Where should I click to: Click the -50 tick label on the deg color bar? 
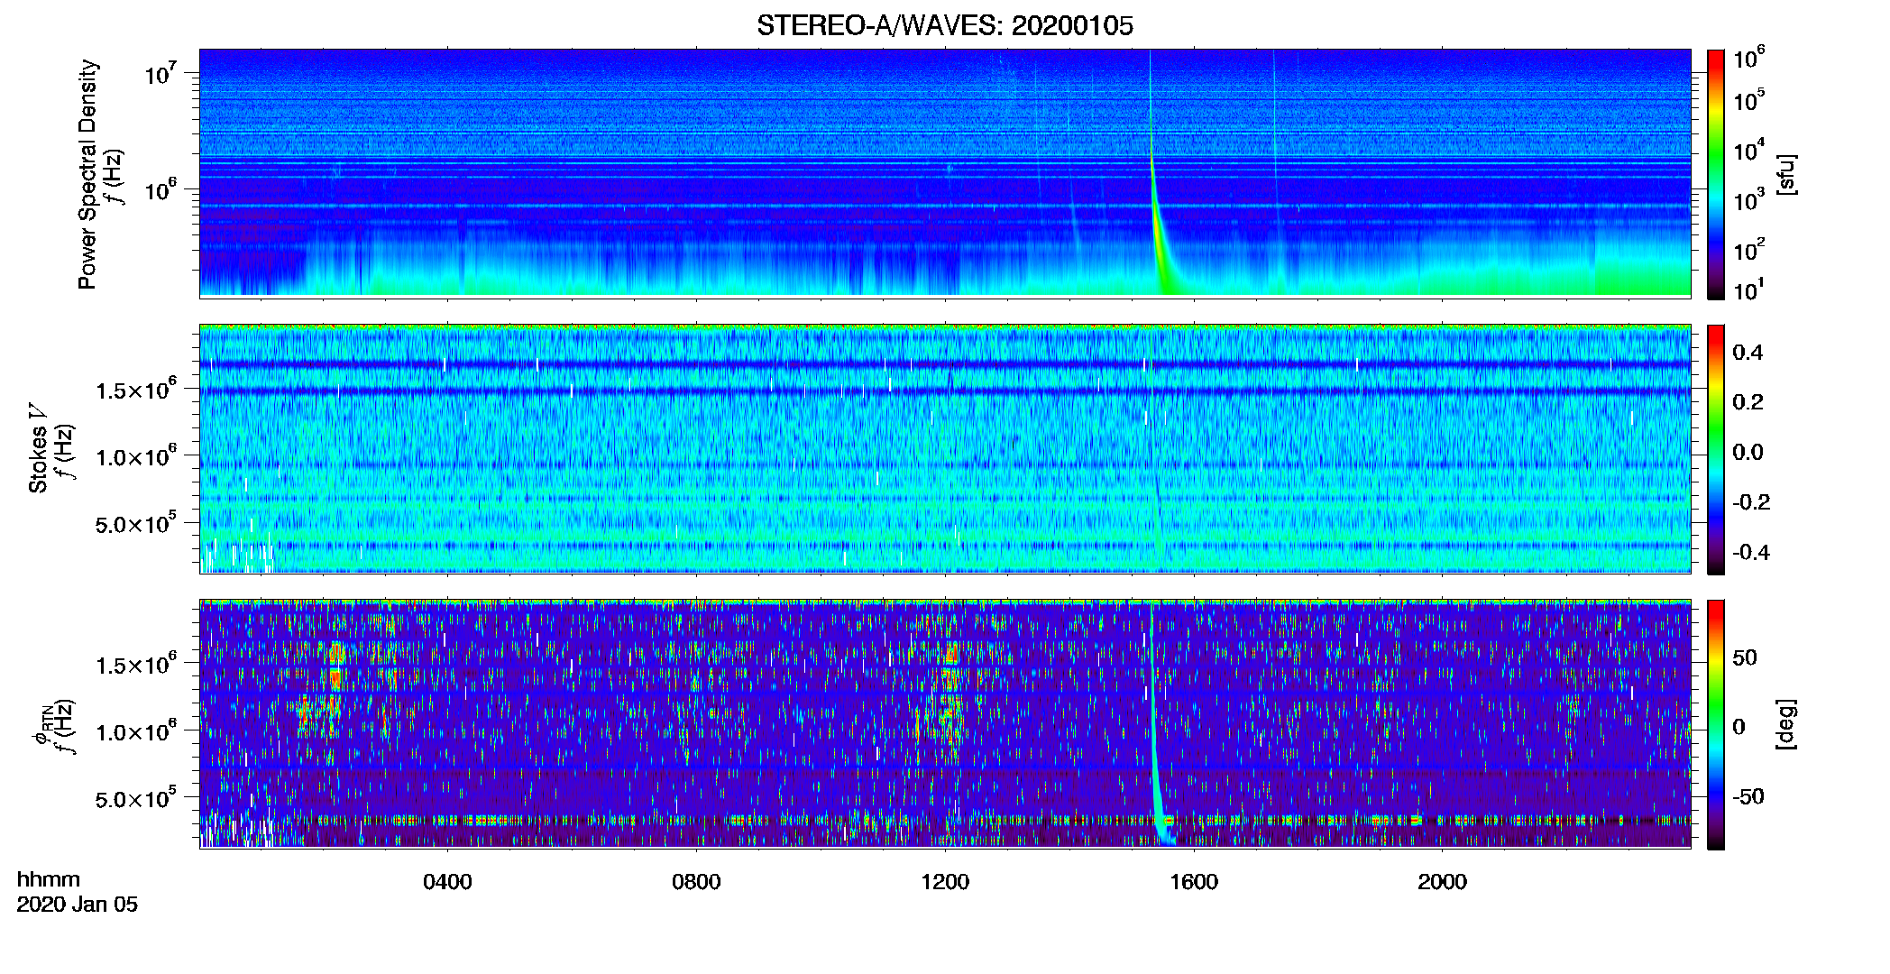[1748, 796]
